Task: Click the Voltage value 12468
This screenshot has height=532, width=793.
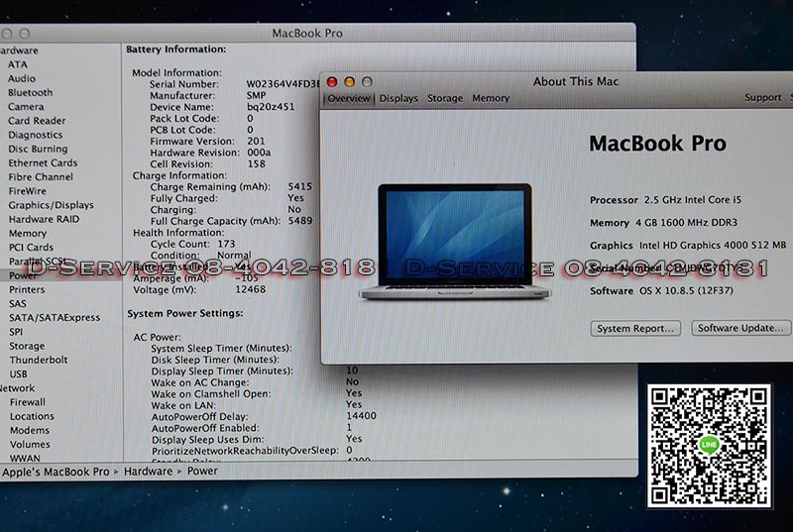Action: click(x=251, y=290)
